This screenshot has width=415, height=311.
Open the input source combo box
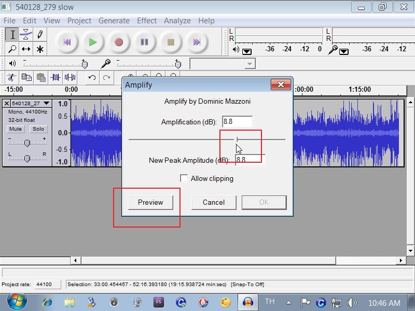223,64
